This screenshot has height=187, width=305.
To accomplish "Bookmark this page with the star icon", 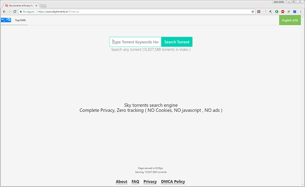I will pyautogui.click(x=253, y=12).
